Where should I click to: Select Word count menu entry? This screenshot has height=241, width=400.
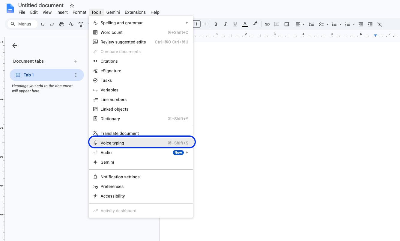[x=141, y=32]
